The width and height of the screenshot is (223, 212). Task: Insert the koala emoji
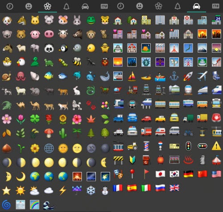click(x=7, y=34)
